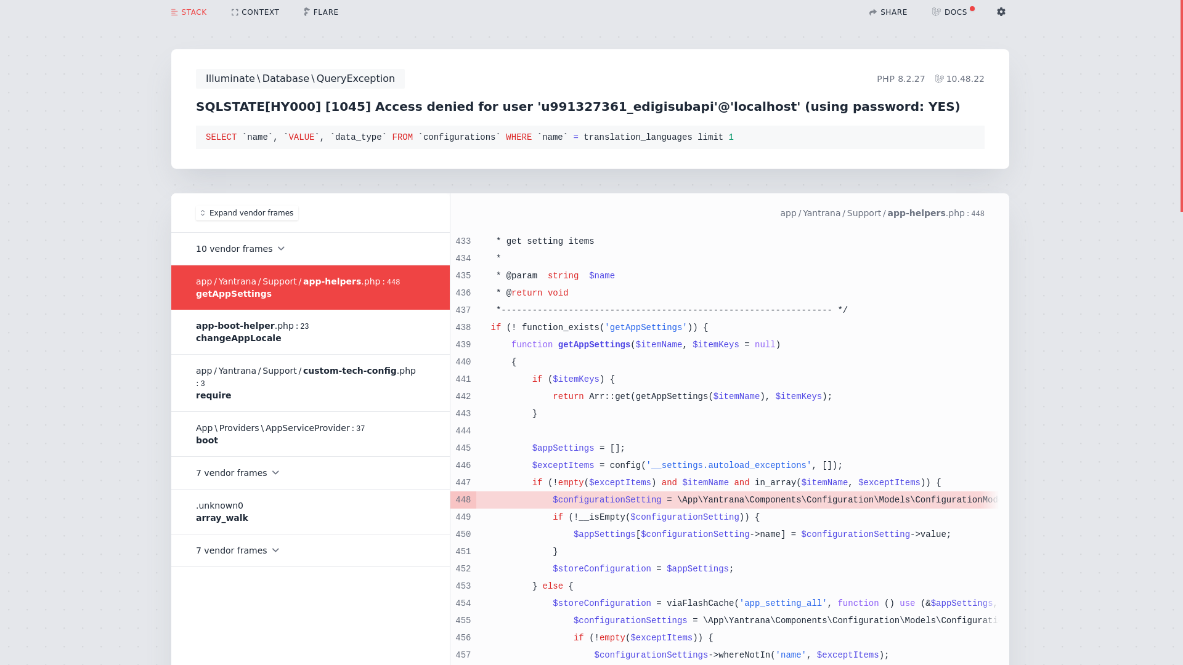
Task: Open settings gear icon
Action: coord(1001,12)
